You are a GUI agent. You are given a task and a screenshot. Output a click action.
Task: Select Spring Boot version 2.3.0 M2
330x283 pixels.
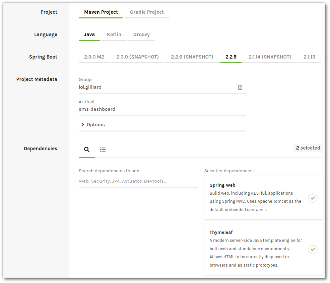[x=94, y=57]
